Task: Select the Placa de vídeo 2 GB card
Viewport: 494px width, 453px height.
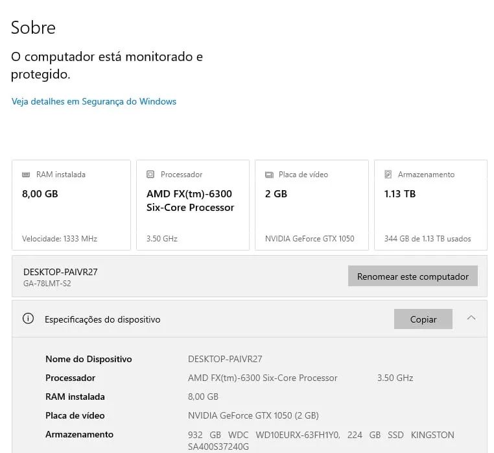Action: [x=312, y=205]
